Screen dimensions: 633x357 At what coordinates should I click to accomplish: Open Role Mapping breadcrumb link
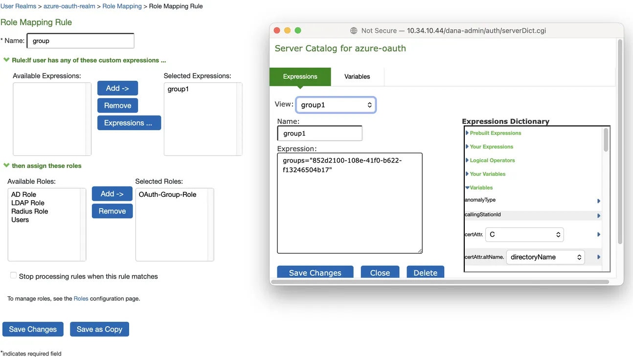click(x=122, y=6)
